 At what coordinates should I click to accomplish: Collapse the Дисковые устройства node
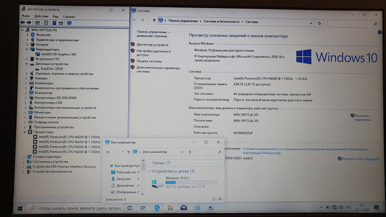27,64
